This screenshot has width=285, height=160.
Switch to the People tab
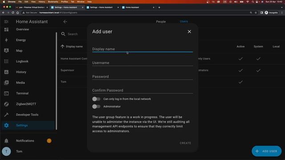coord(161,22)
